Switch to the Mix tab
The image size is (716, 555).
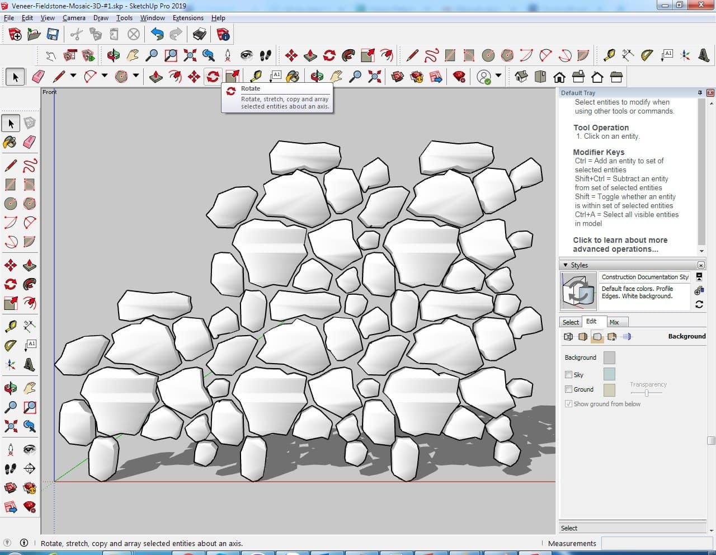coord(614,322)
